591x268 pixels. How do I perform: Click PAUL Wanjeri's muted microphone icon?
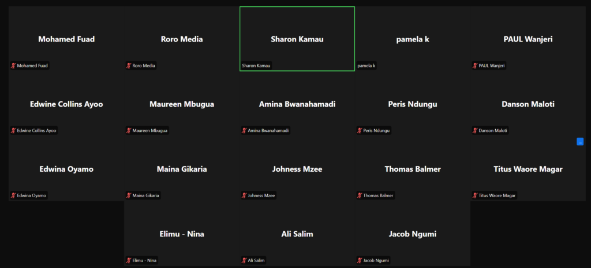point(475,66)
